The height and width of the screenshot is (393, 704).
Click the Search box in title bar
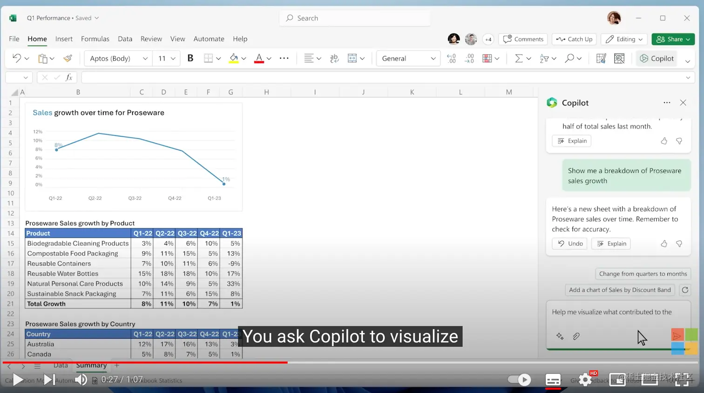click(x=355, y=18)
